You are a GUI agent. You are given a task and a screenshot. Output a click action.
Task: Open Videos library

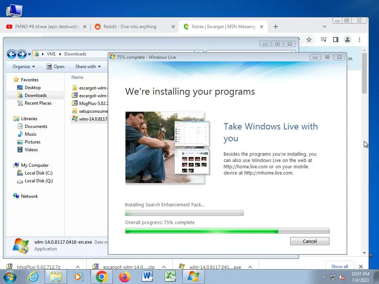[x=31, y=150]
